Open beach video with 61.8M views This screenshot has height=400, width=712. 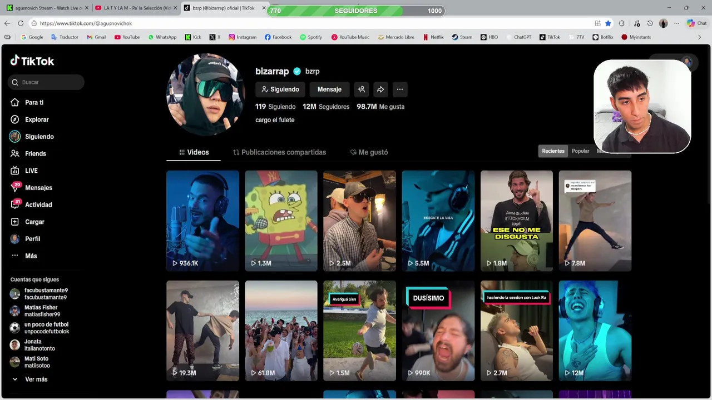pos(281,331)
